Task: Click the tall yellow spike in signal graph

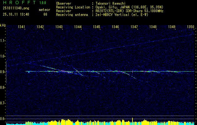Action: pyautogui.click(x=132, y=121)
